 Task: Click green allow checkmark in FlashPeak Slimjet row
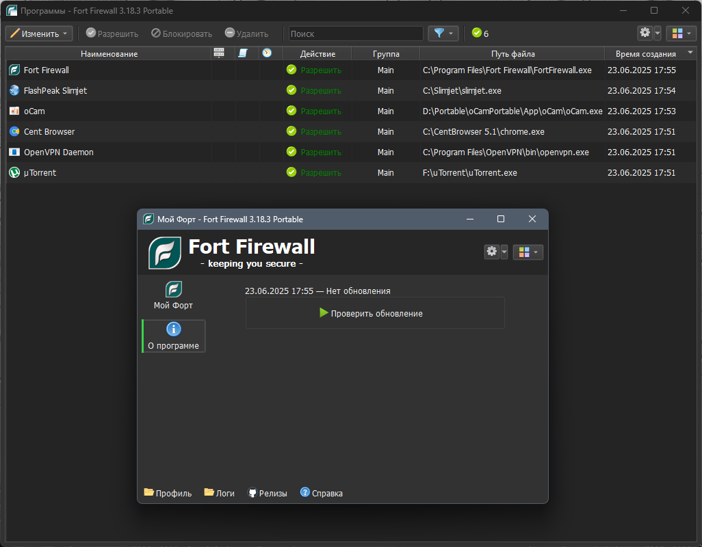coord(291,90)
